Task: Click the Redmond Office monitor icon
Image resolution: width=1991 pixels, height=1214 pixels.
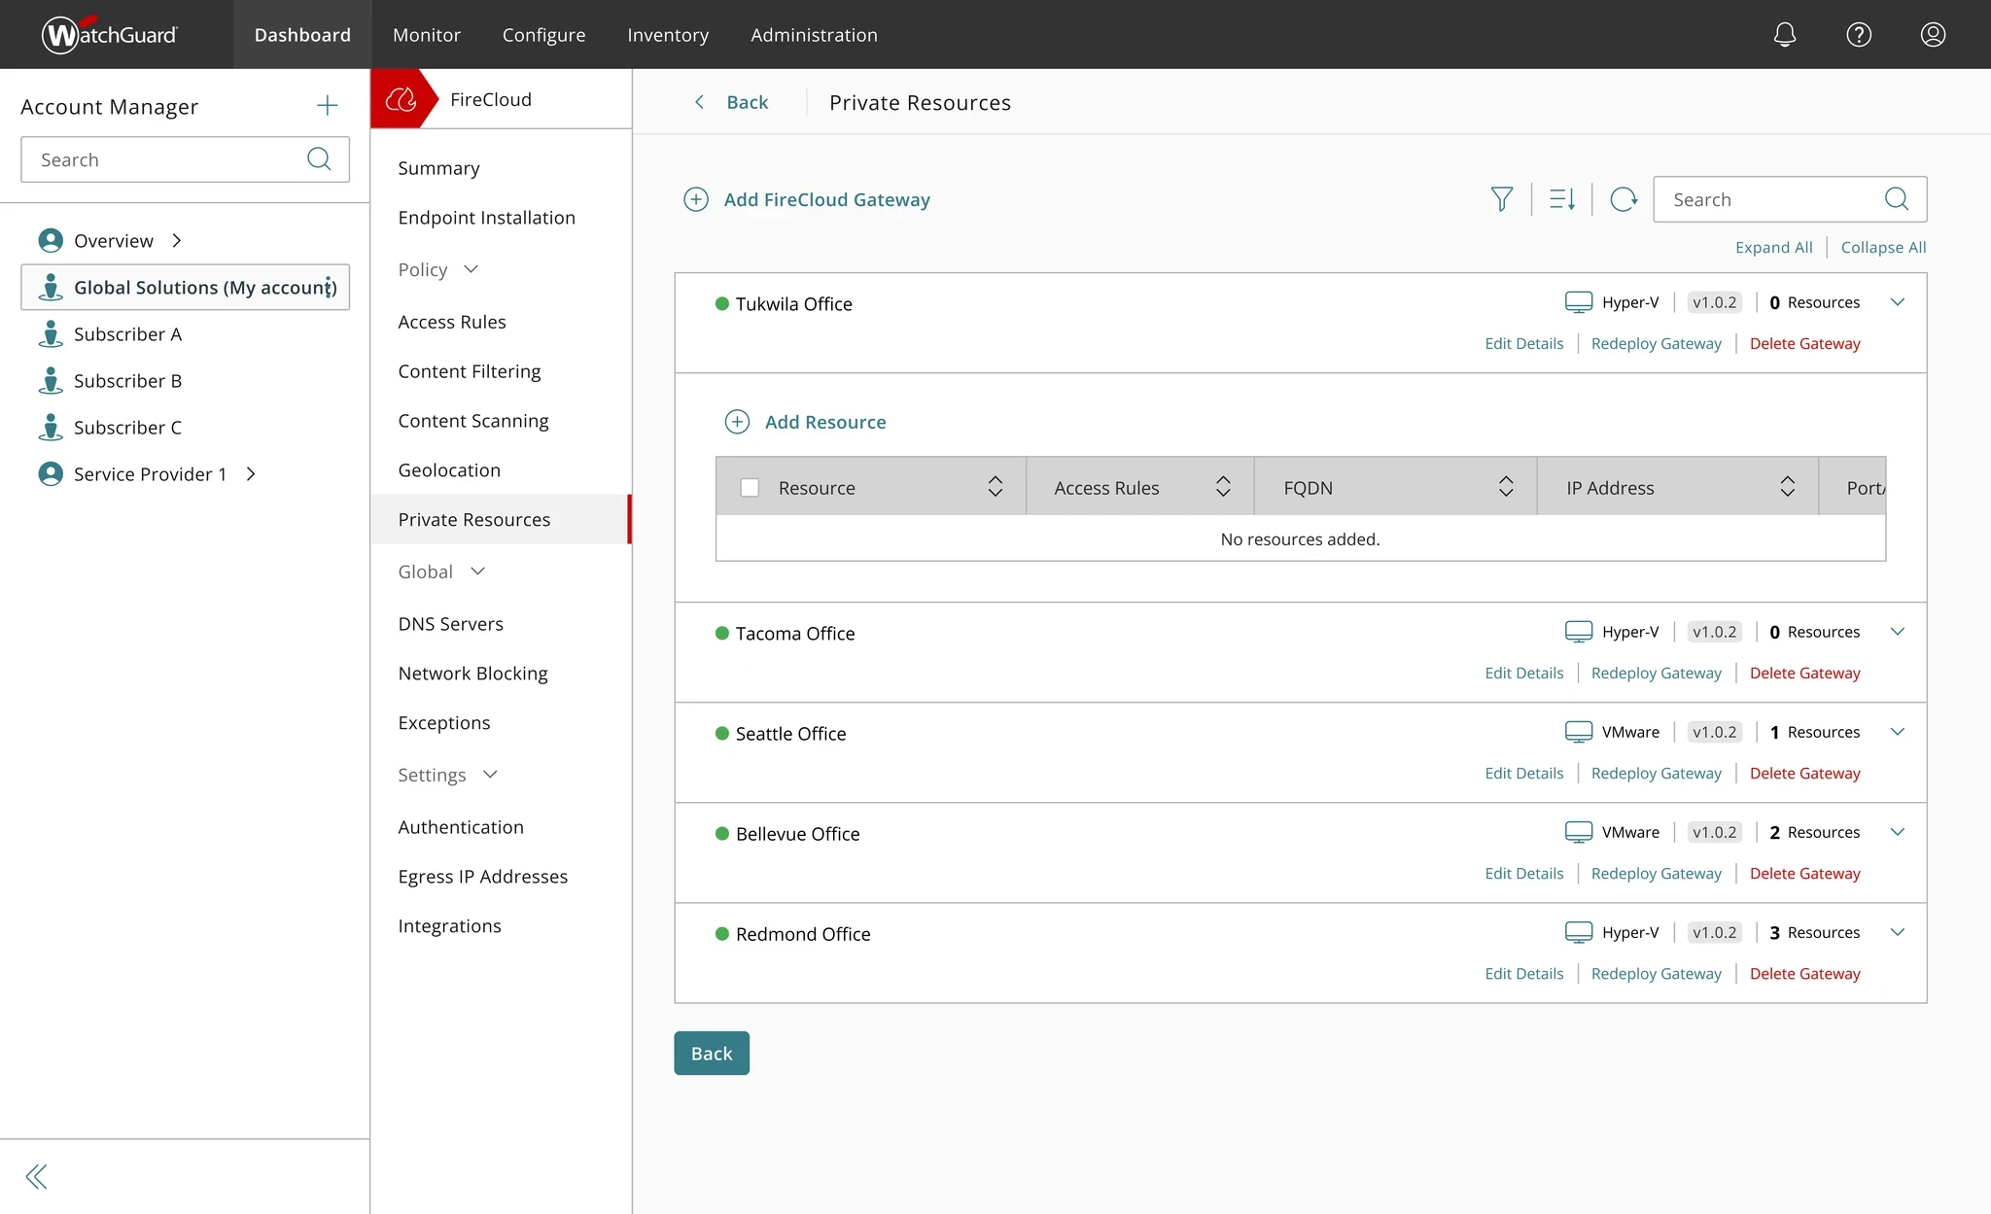Action: click(1579, 932)
